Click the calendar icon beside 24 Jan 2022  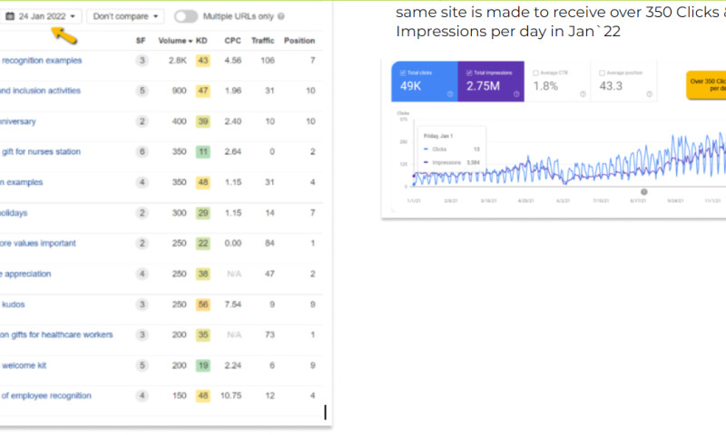pyautogui.click(x=10, y=16)
